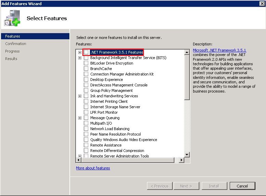Enable Ink and Handwriting Services checkbox
Image resolution: width=266 pixels, height=196 pixels.
(x=86, y=96)
